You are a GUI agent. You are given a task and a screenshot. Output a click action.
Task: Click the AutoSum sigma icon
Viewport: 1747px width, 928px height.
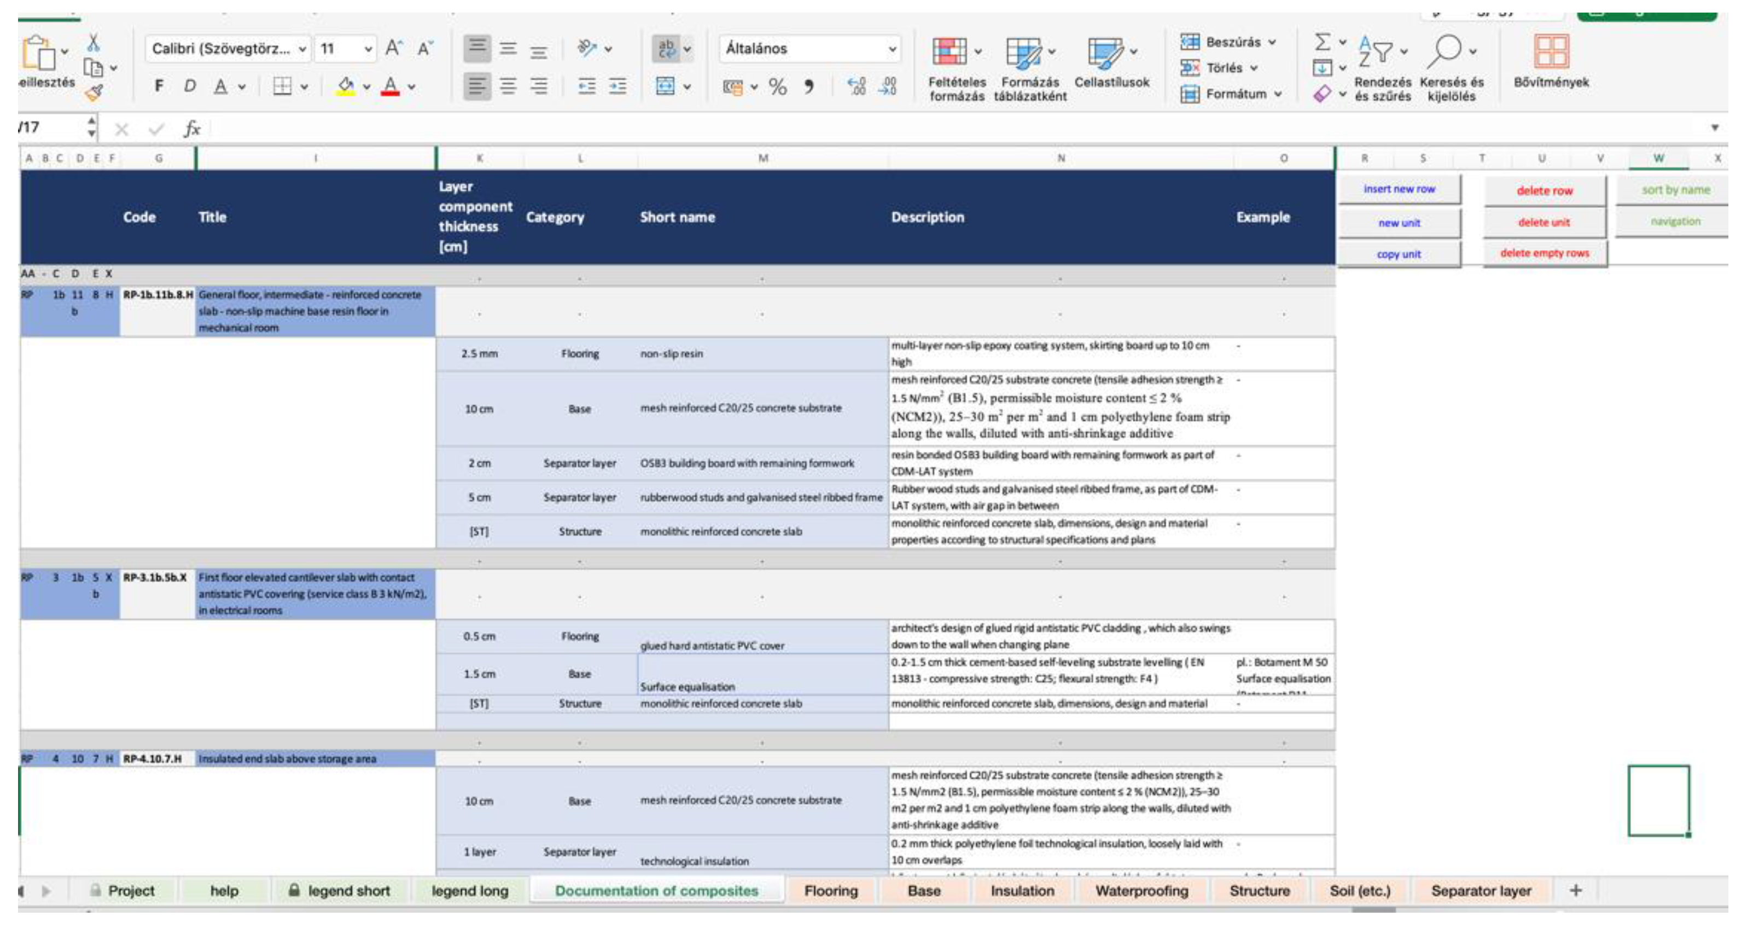point(1322,42)
